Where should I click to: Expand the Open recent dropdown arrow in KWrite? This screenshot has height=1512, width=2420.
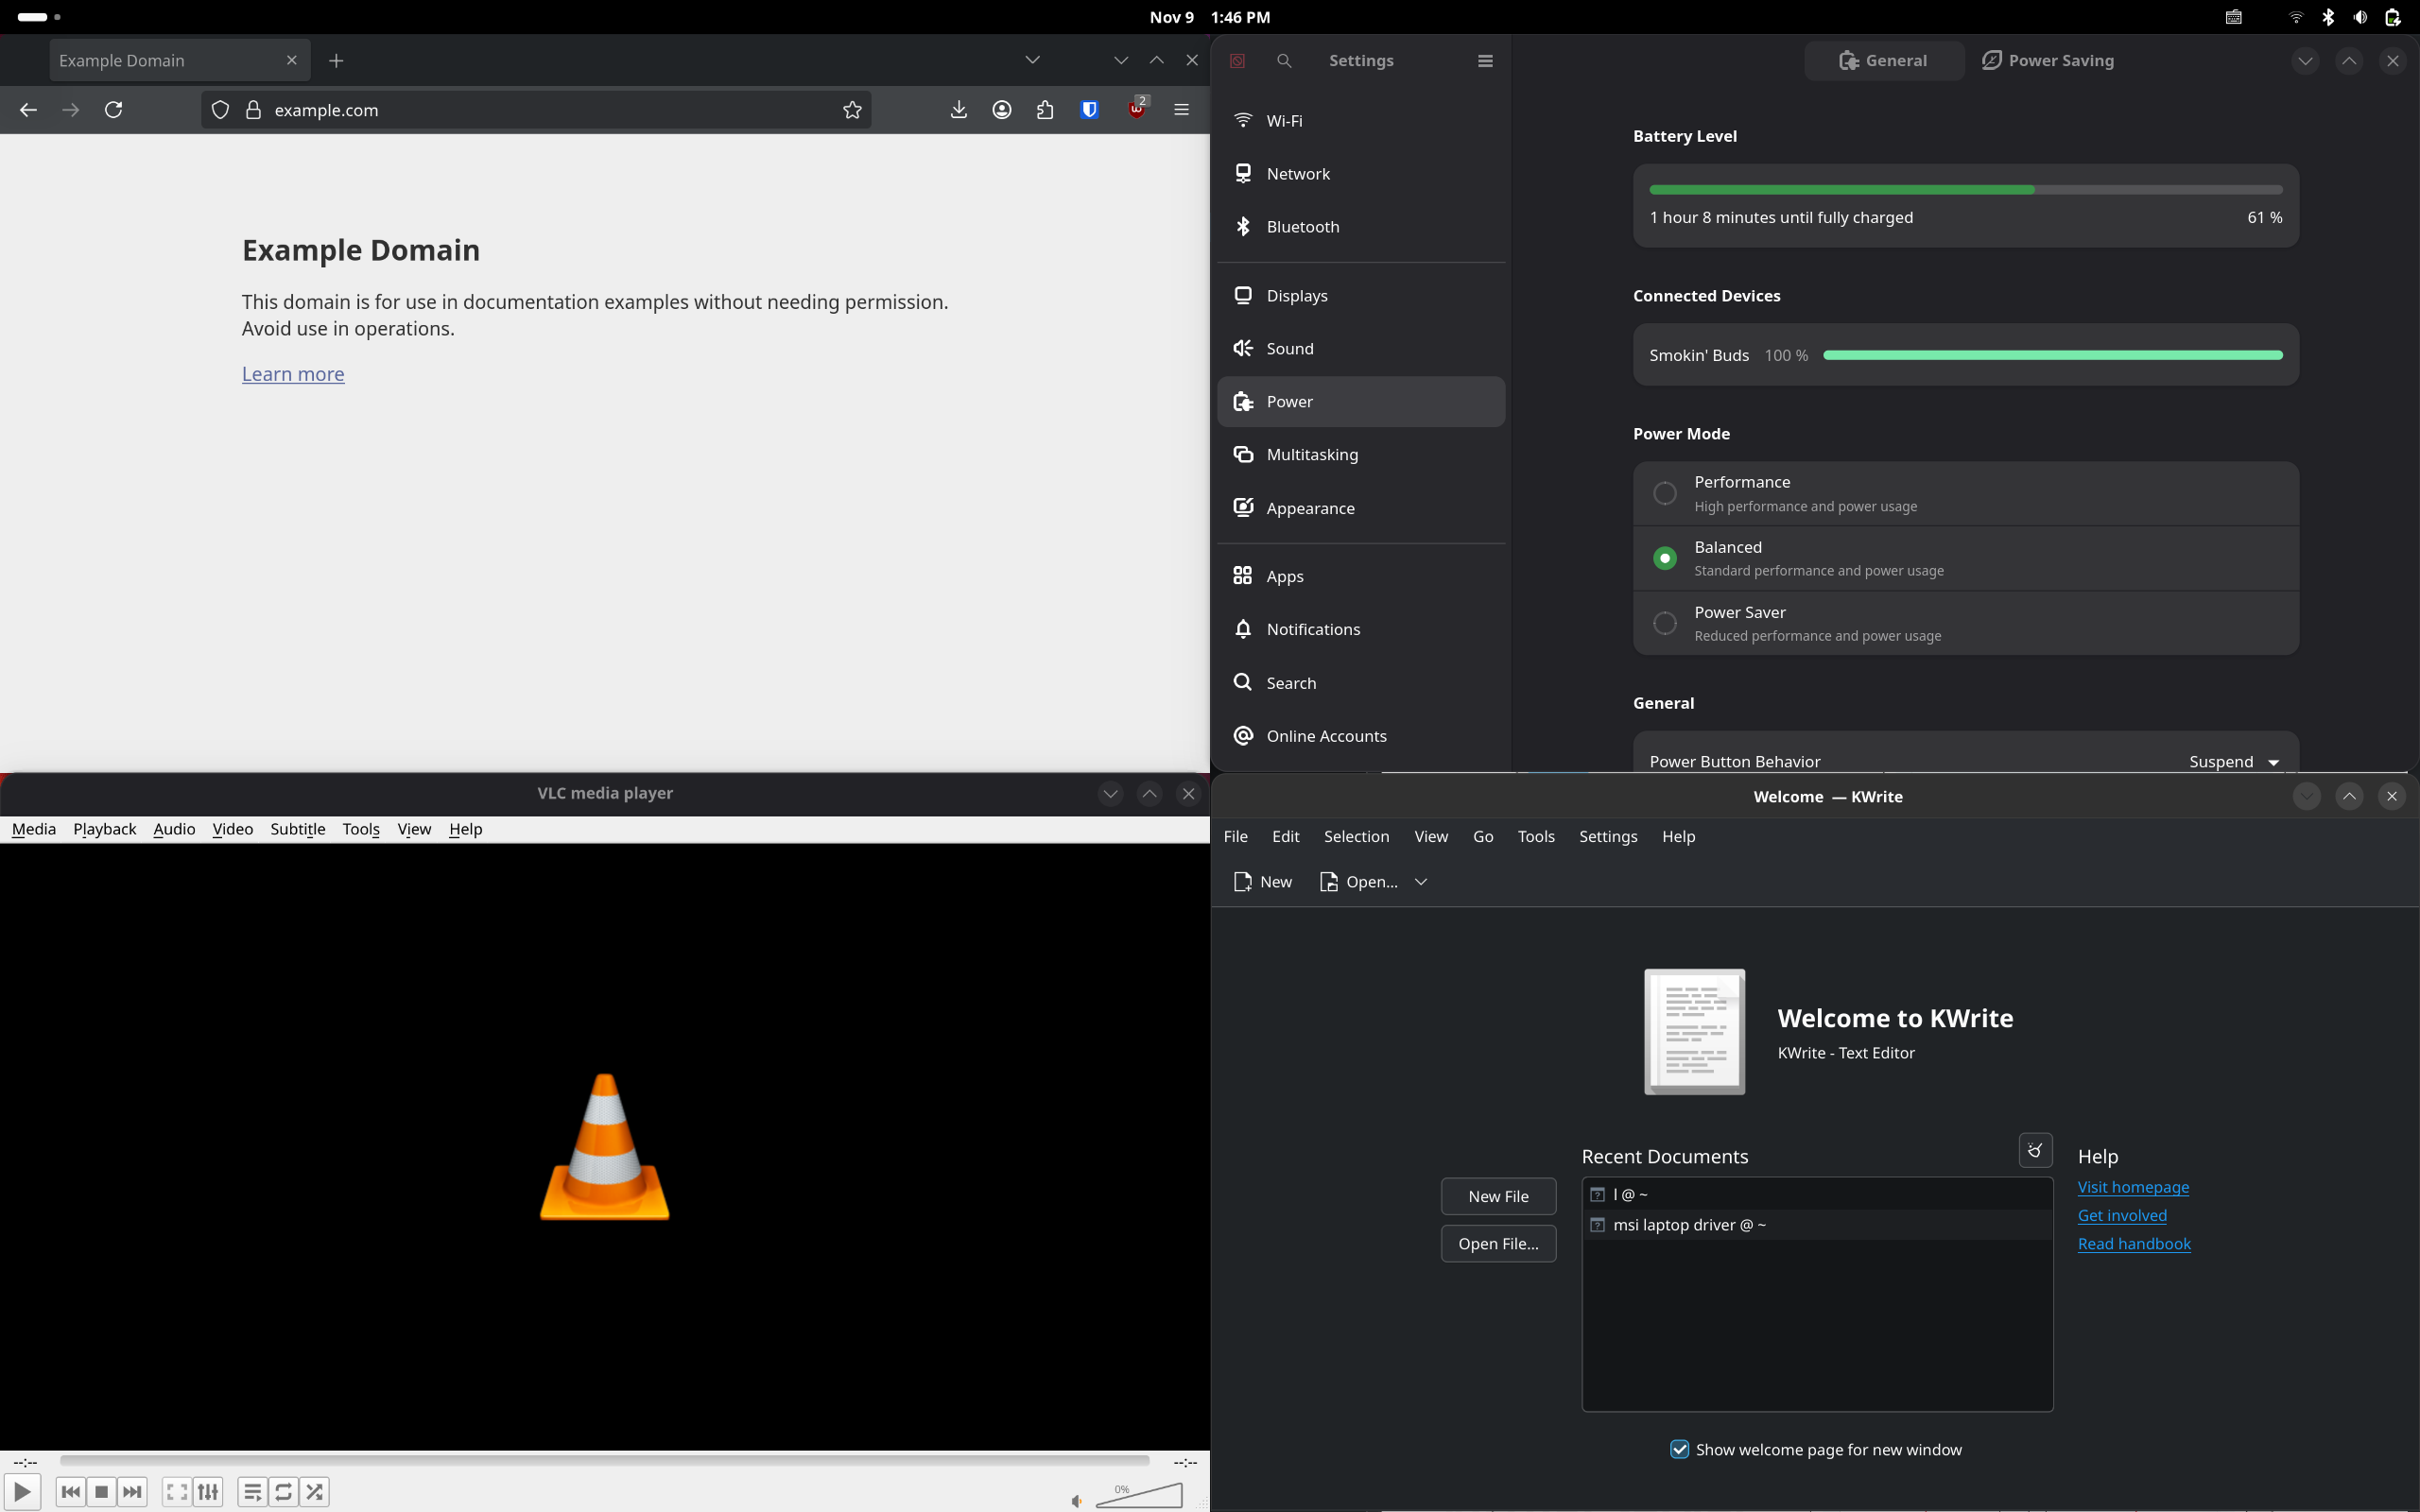pos(1421,881)
